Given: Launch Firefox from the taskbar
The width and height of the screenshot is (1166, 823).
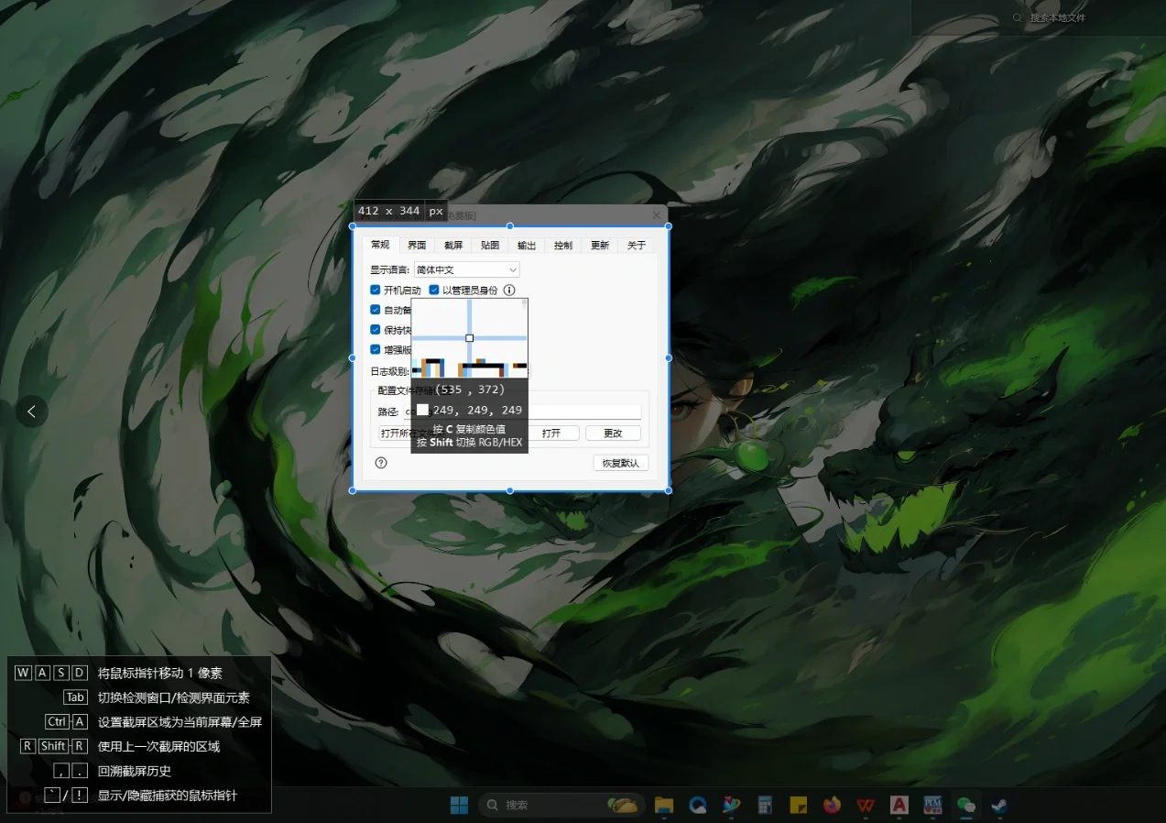Looking at the screenshot, I should coord(832,805).
